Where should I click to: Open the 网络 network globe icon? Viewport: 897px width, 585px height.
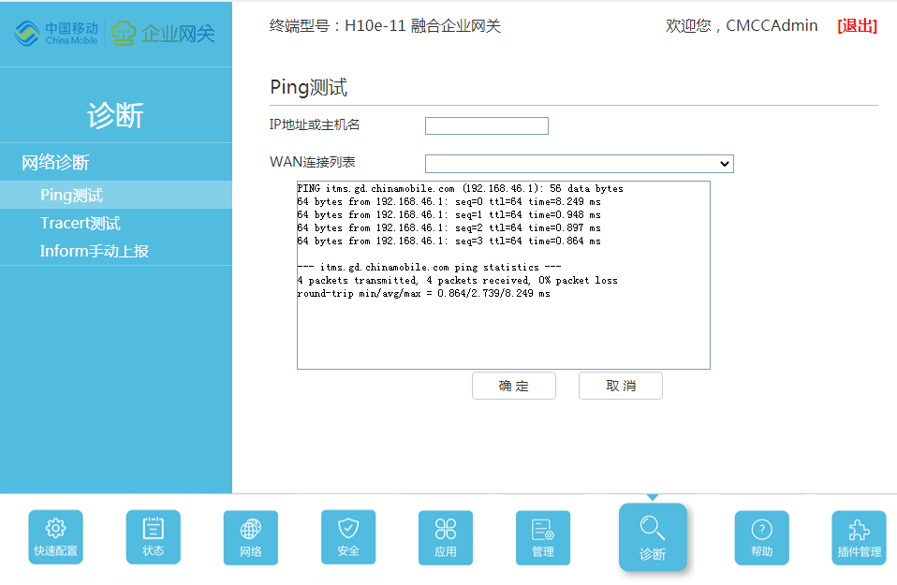tap(251, 536)
